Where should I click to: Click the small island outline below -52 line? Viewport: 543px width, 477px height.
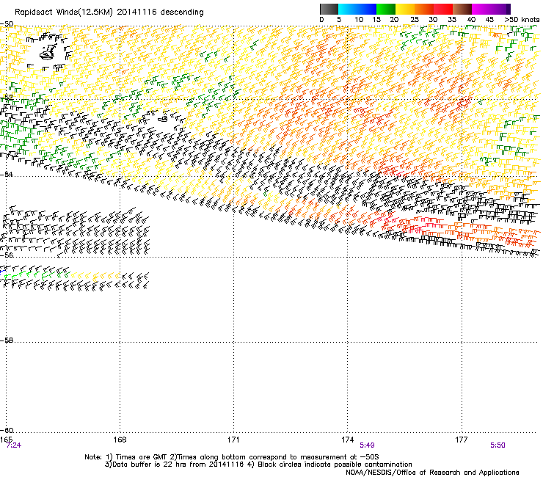pos(163,118)
